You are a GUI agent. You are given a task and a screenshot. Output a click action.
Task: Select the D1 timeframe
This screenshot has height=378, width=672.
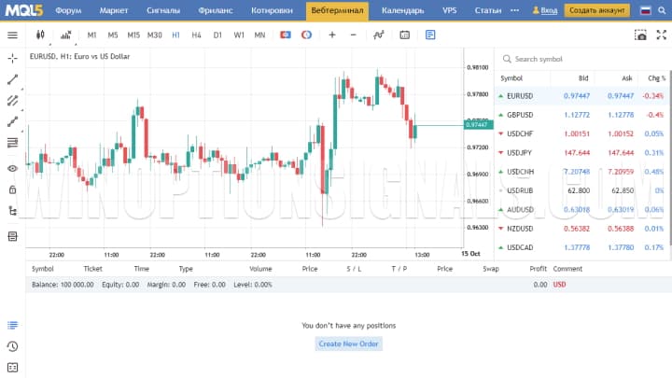tap(217, 35)
